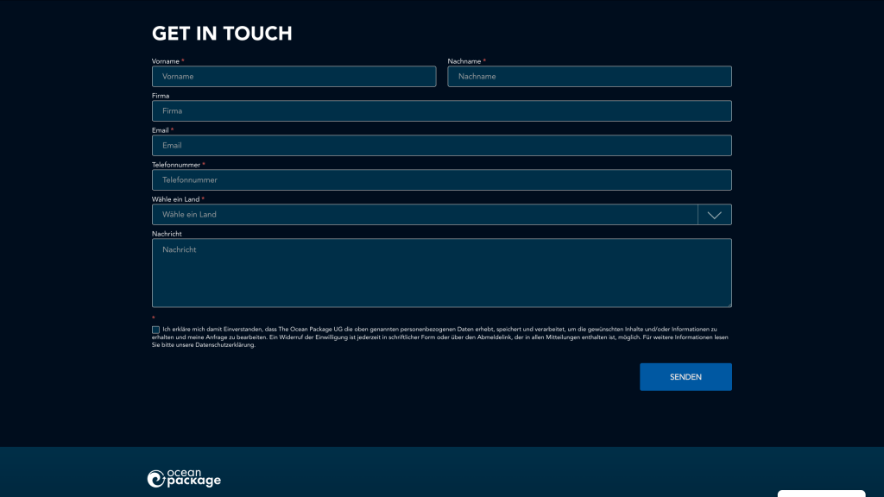Select the Email input field

[x=441, y=145]
